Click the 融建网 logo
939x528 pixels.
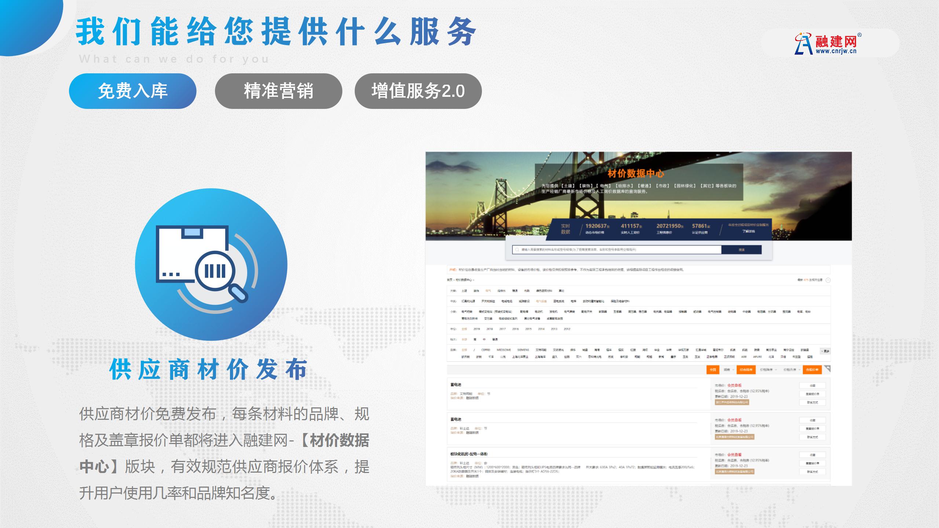[828, 44]
